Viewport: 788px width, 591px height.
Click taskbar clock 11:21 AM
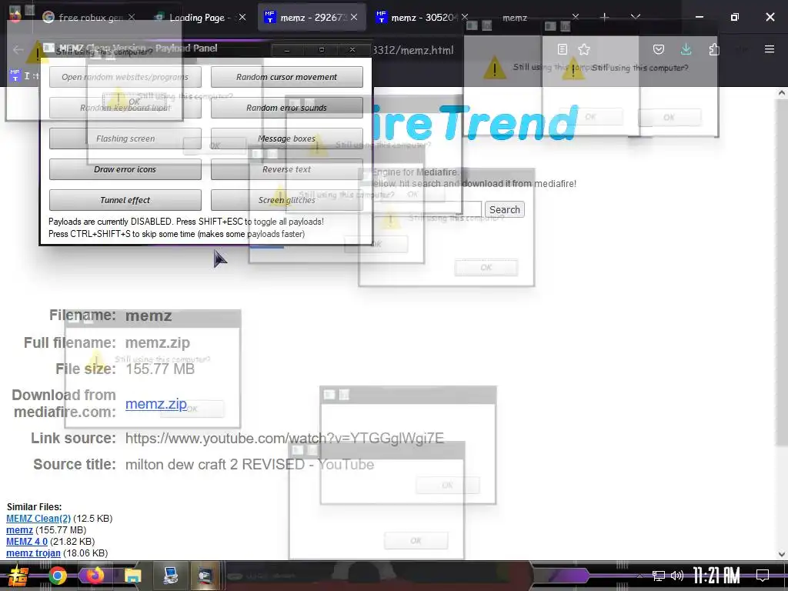pyautogui.click(x=716, y=576)
